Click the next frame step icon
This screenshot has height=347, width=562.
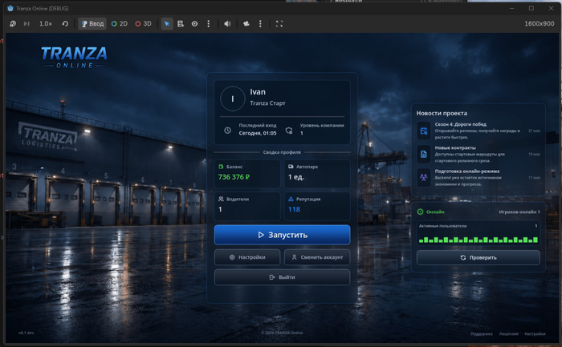click(26, 23)
